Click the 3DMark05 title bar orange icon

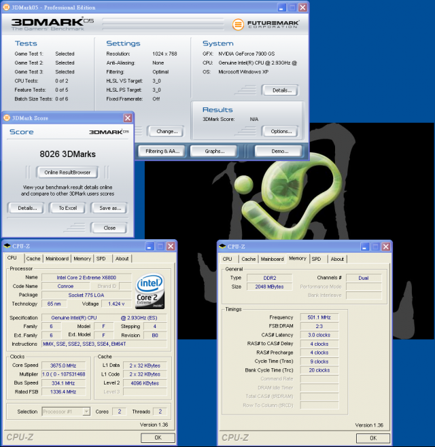click(x=6, y=7)
